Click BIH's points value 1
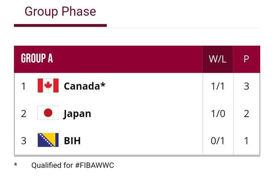 coord(247,141)
